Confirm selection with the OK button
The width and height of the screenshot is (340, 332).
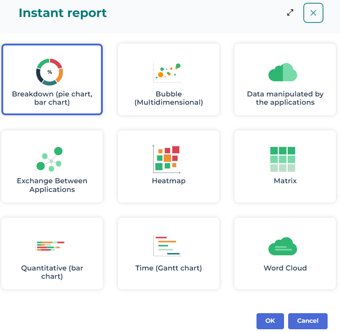tap(270, 321)
